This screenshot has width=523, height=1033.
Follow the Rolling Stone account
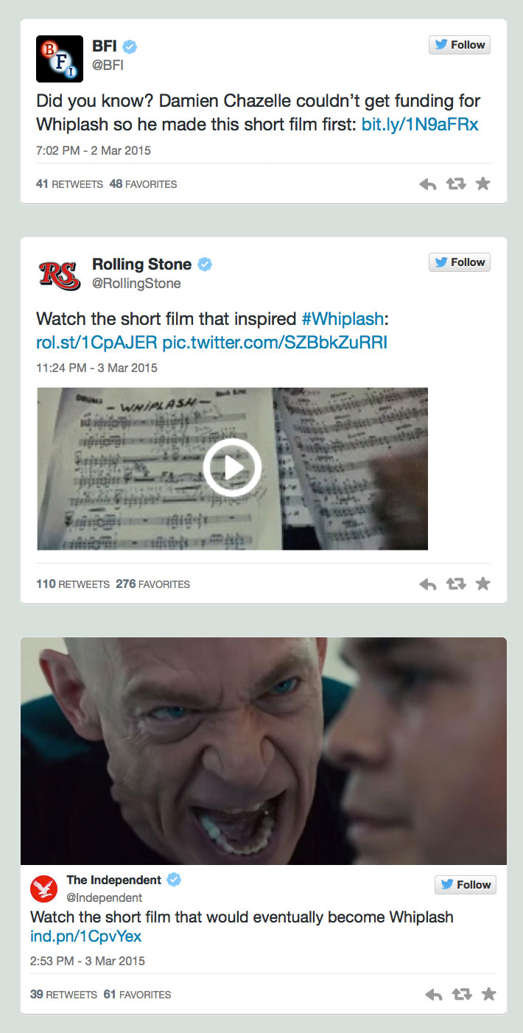coord(460,262)
